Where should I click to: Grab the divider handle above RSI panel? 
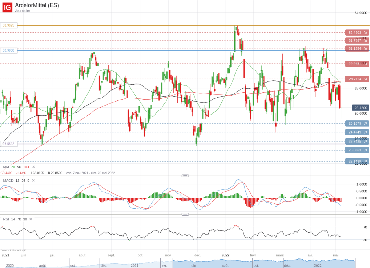pos(185,214)
